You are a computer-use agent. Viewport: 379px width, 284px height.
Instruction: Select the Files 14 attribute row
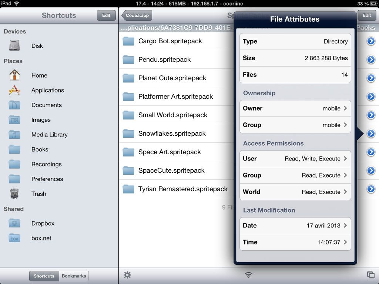295,75
